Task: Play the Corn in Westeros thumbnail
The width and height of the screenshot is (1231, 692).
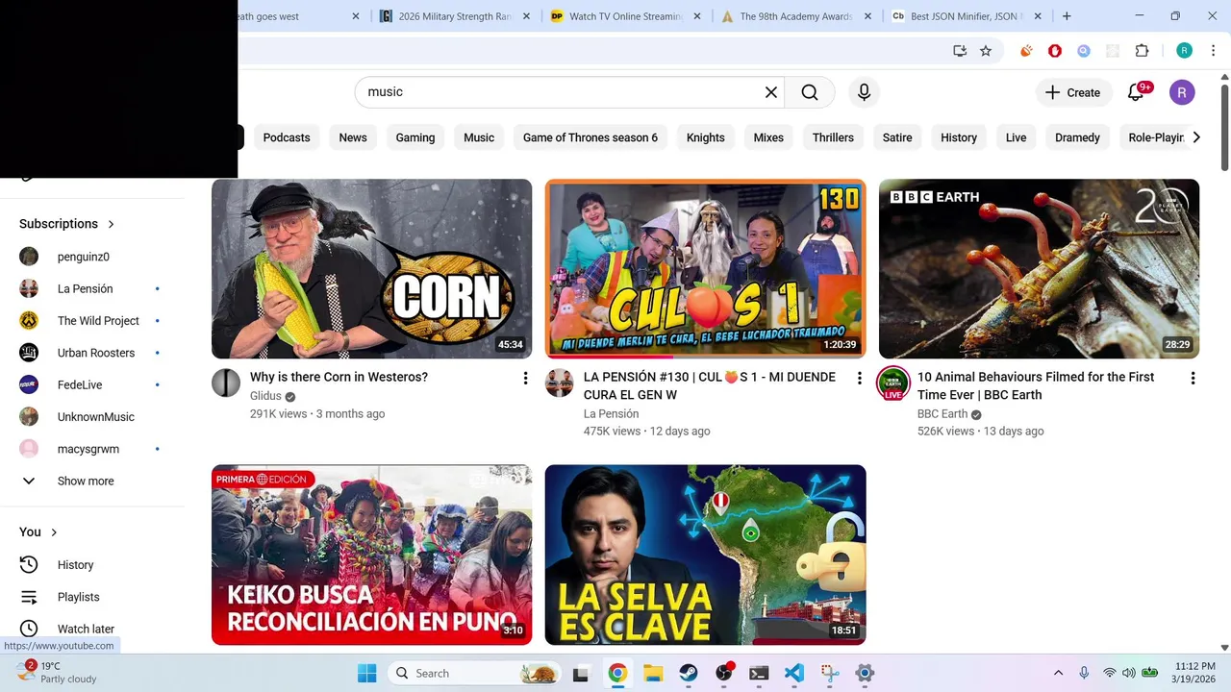Action: pyautogui.click(x=371, y=268)
